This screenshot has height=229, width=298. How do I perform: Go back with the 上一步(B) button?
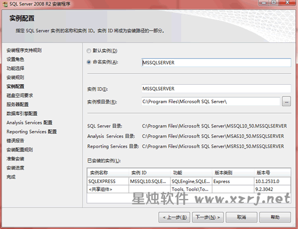pyautogui.click(x=174, y=217)
